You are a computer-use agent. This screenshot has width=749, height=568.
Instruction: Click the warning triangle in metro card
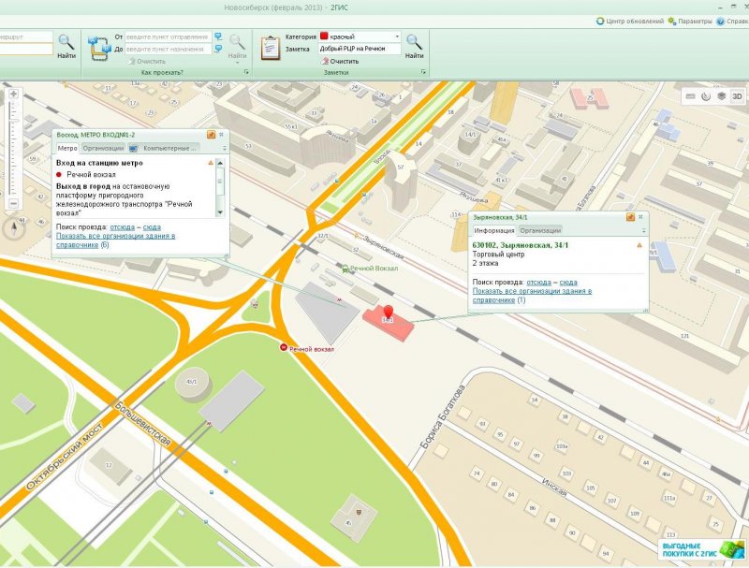(x=211, y=163)
